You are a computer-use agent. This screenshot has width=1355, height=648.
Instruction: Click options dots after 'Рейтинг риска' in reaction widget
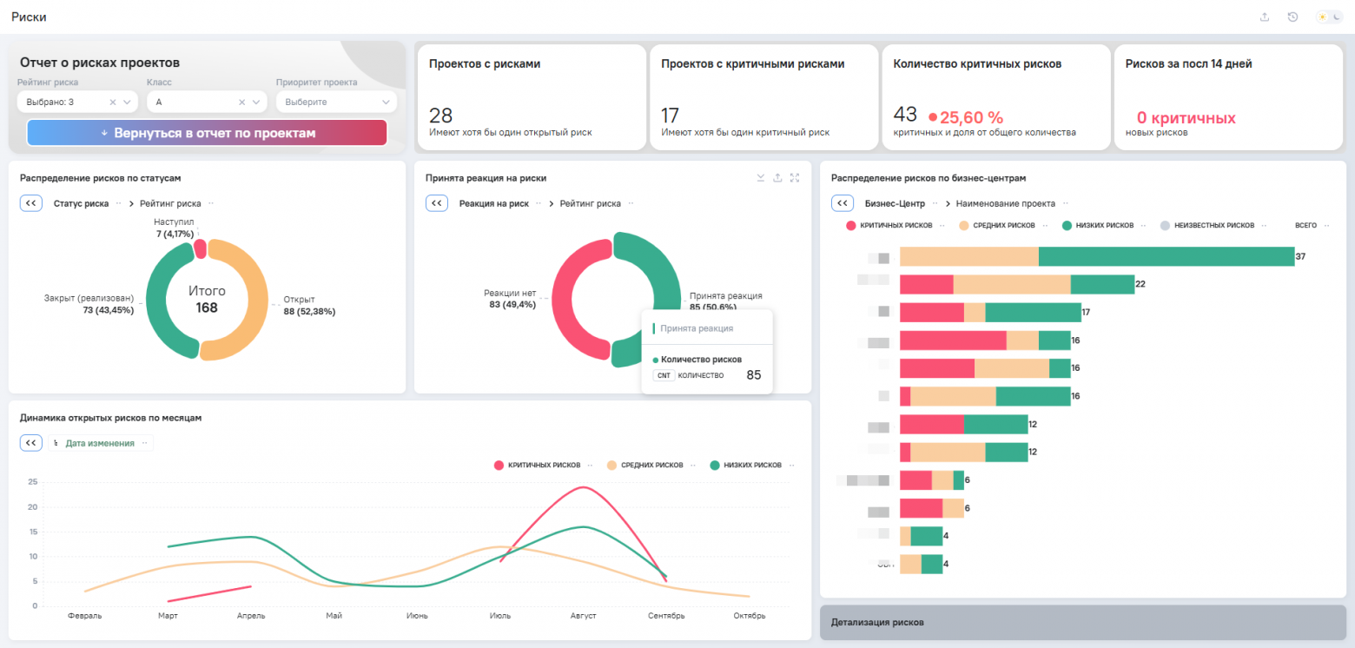tap(631, 203)
